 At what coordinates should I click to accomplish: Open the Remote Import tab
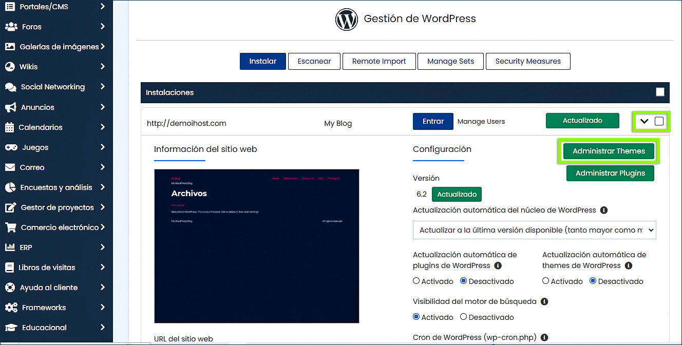[379, 61]
